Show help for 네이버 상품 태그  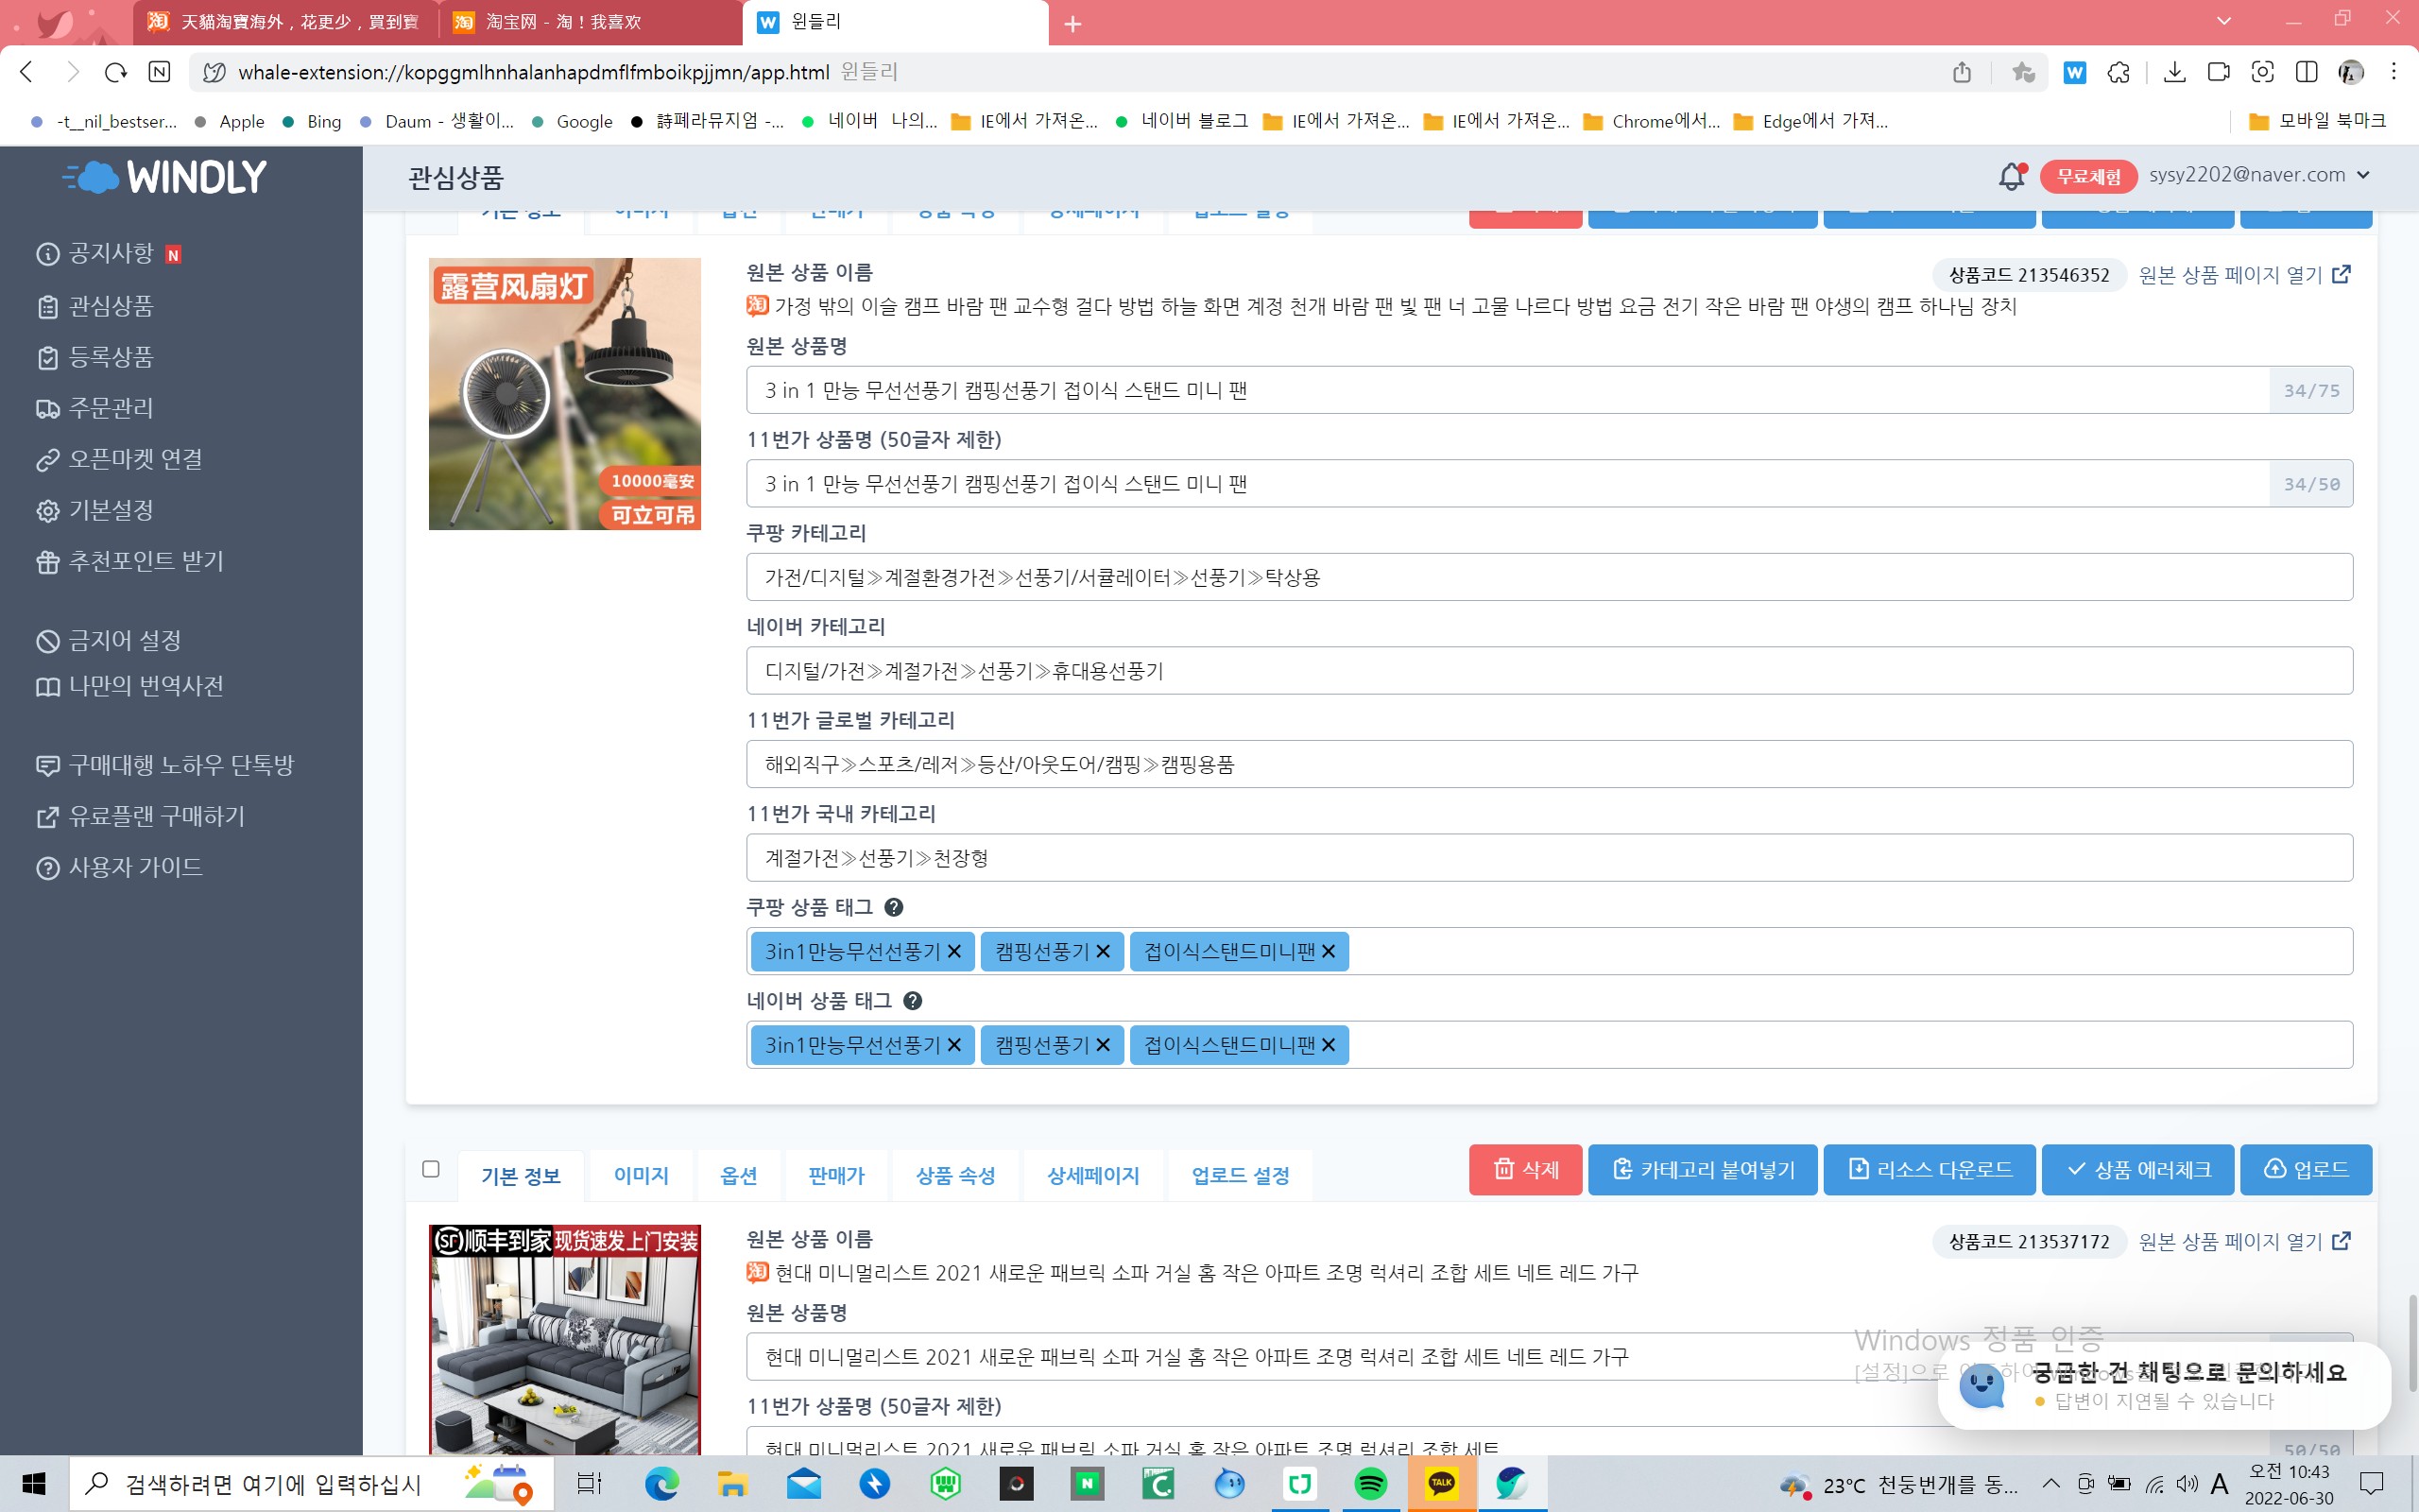coord(913,1001)
